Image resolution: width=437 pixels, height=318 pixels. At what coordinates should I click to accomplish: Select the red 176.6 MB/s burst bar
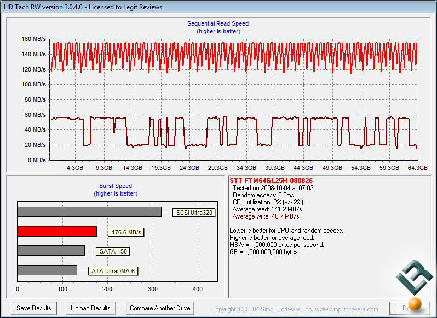57,231
